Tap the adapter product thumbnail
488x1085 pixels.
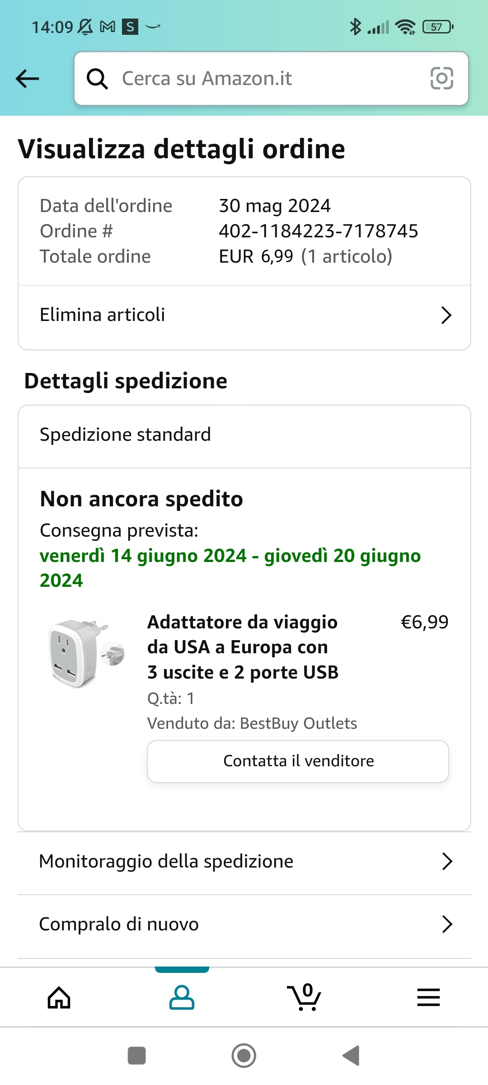pos(87,653)
